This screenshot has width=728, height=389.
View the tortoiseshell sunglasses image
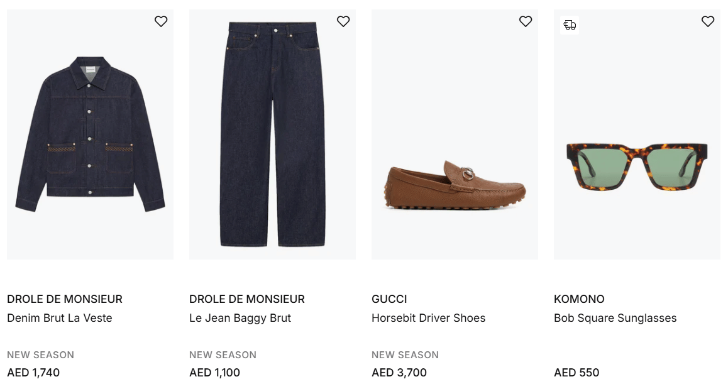point(637,166)
